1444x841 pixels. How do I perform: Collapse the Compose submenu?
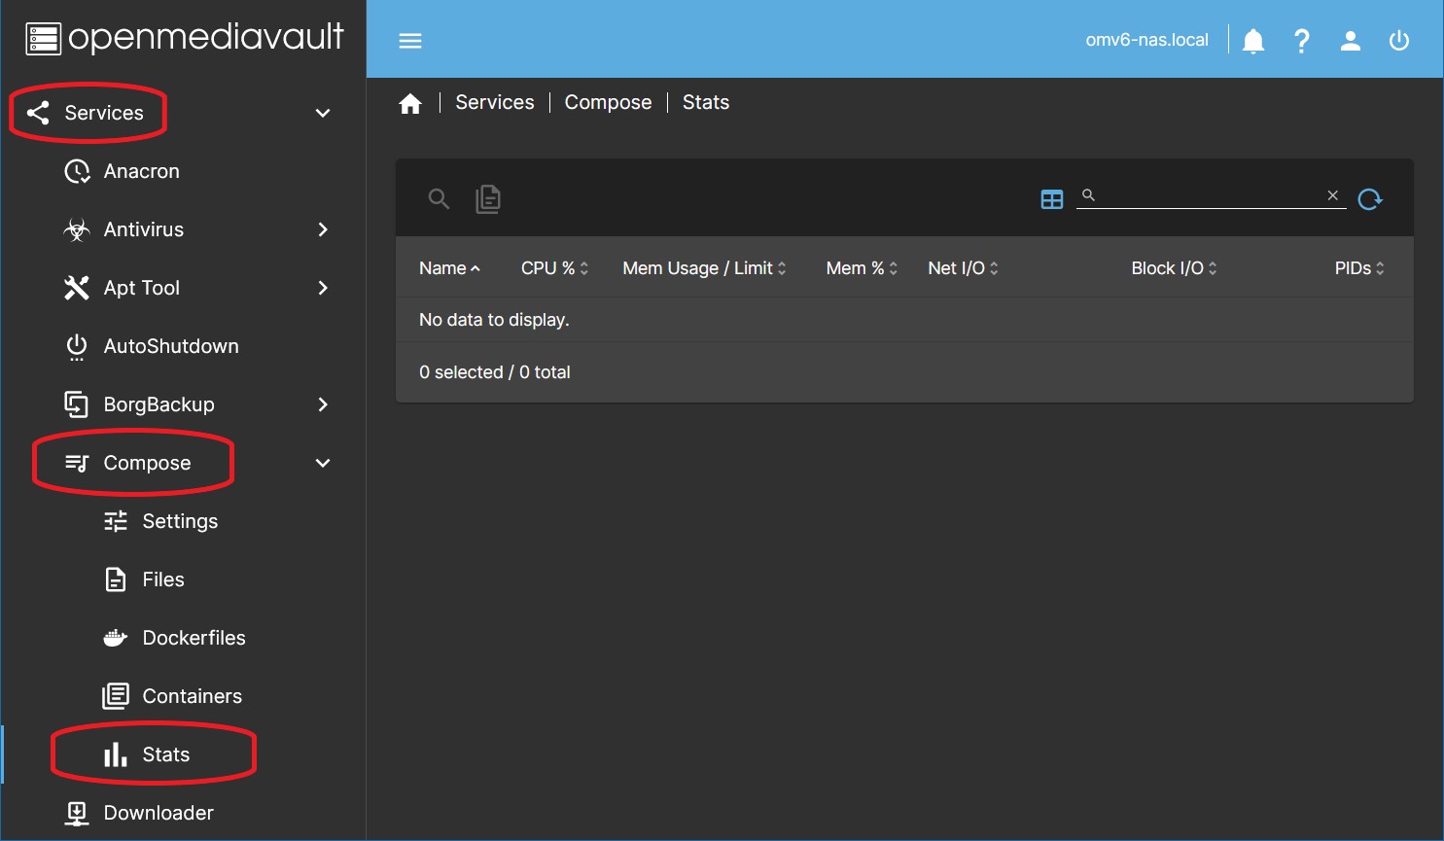(323, 464)
